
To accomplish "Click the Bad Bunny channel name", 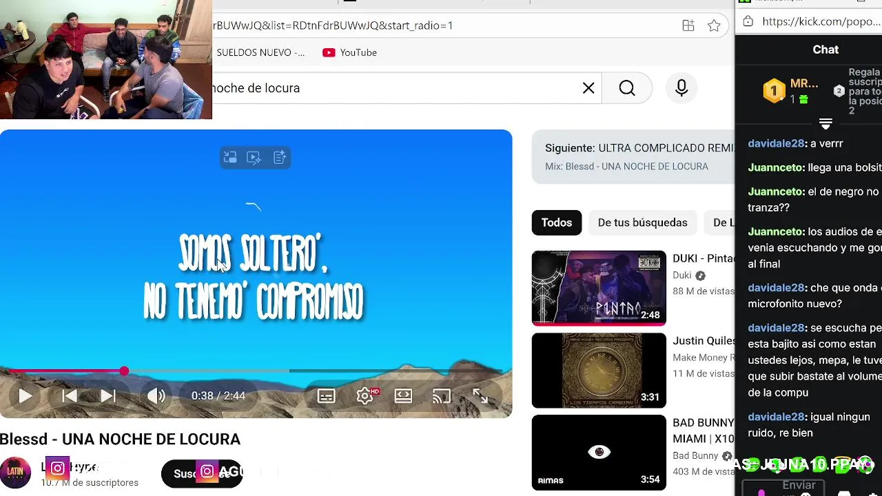I will [x=695, y=456].
